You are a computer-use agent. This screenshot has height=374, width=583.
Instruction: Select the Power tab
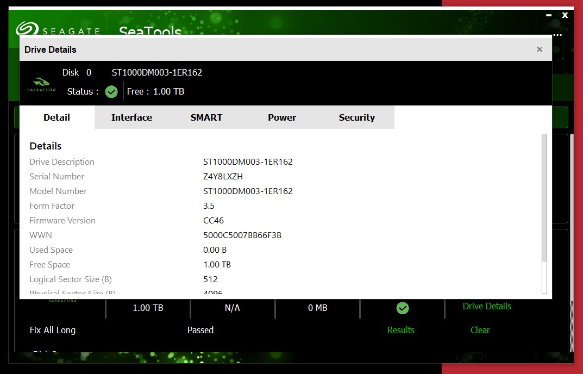(282, 117)
